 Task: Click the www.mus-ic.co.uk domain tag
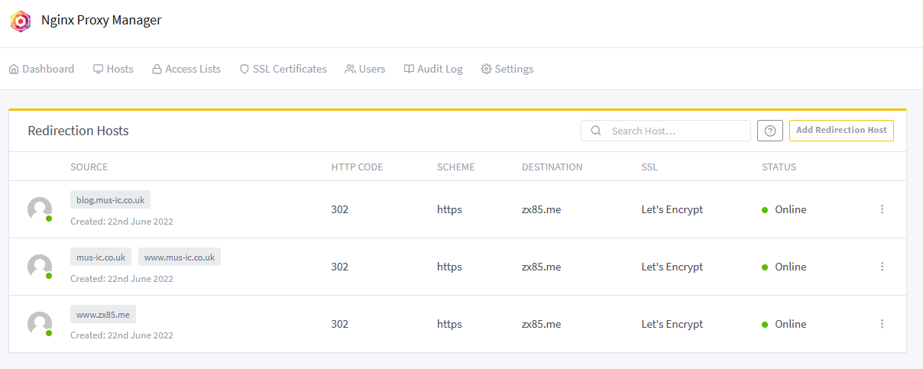180,257
